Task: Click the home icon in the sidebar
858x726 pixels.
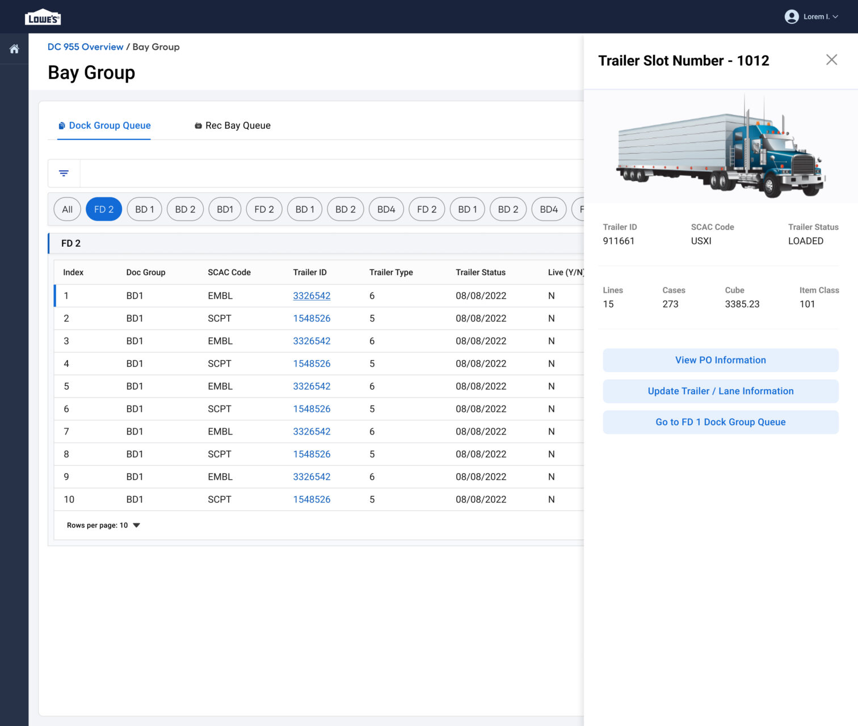Action: tap(14, 49)
